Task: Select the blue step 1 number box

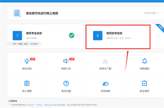Action: tap(17, 36)
